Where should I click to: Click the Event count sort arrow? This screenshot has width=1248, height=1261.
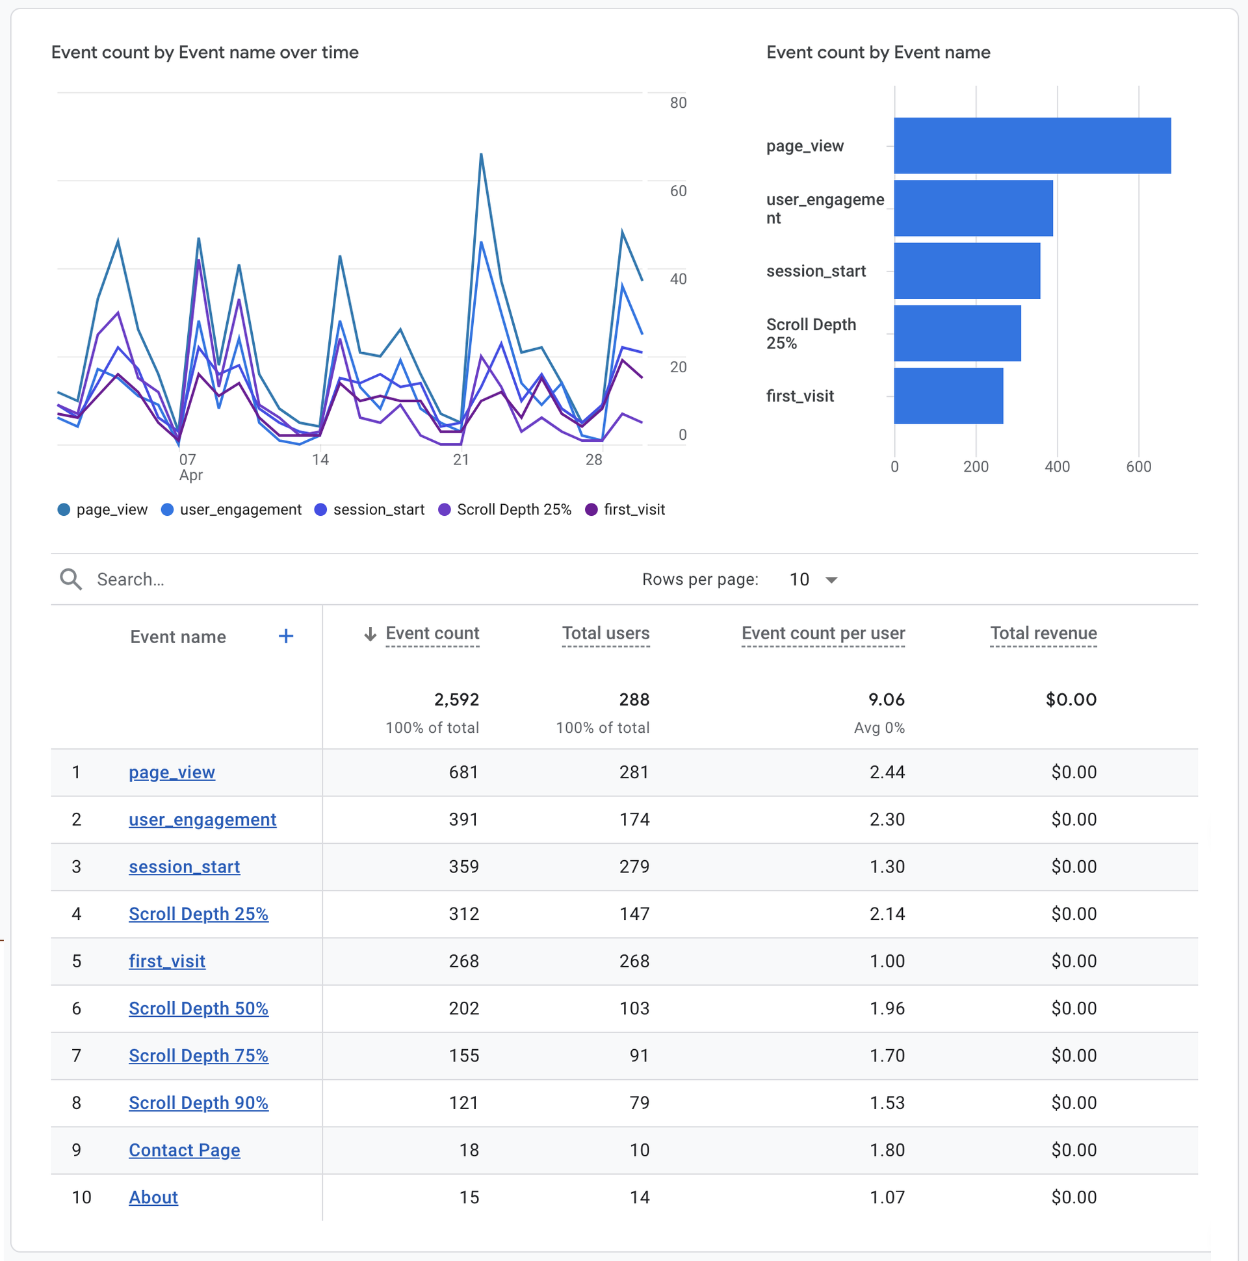pos(370,634)
